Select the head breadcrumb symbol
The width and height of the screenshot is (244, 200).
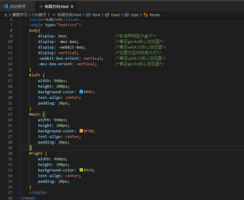tap(115, 15)
